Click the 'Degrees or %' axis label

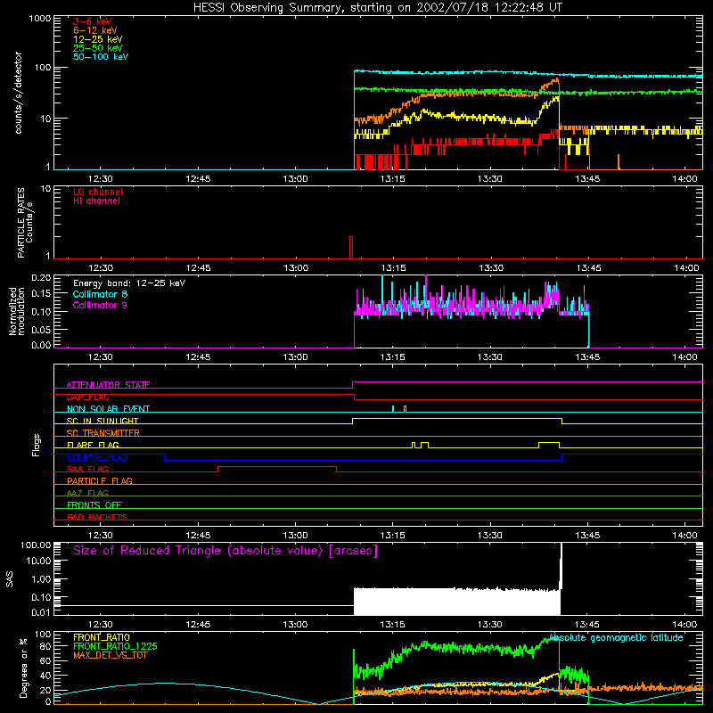(23, 668)
